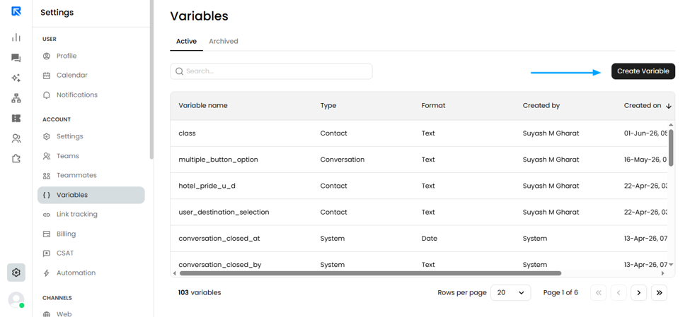Click the variables Search field

[271, 71]
